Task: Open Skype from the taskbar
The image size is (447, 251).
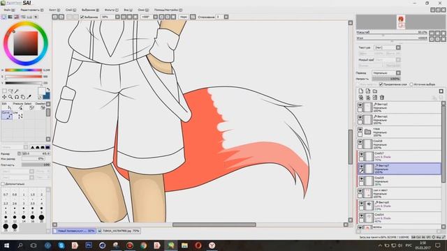Action: click(x=61, y=245)
